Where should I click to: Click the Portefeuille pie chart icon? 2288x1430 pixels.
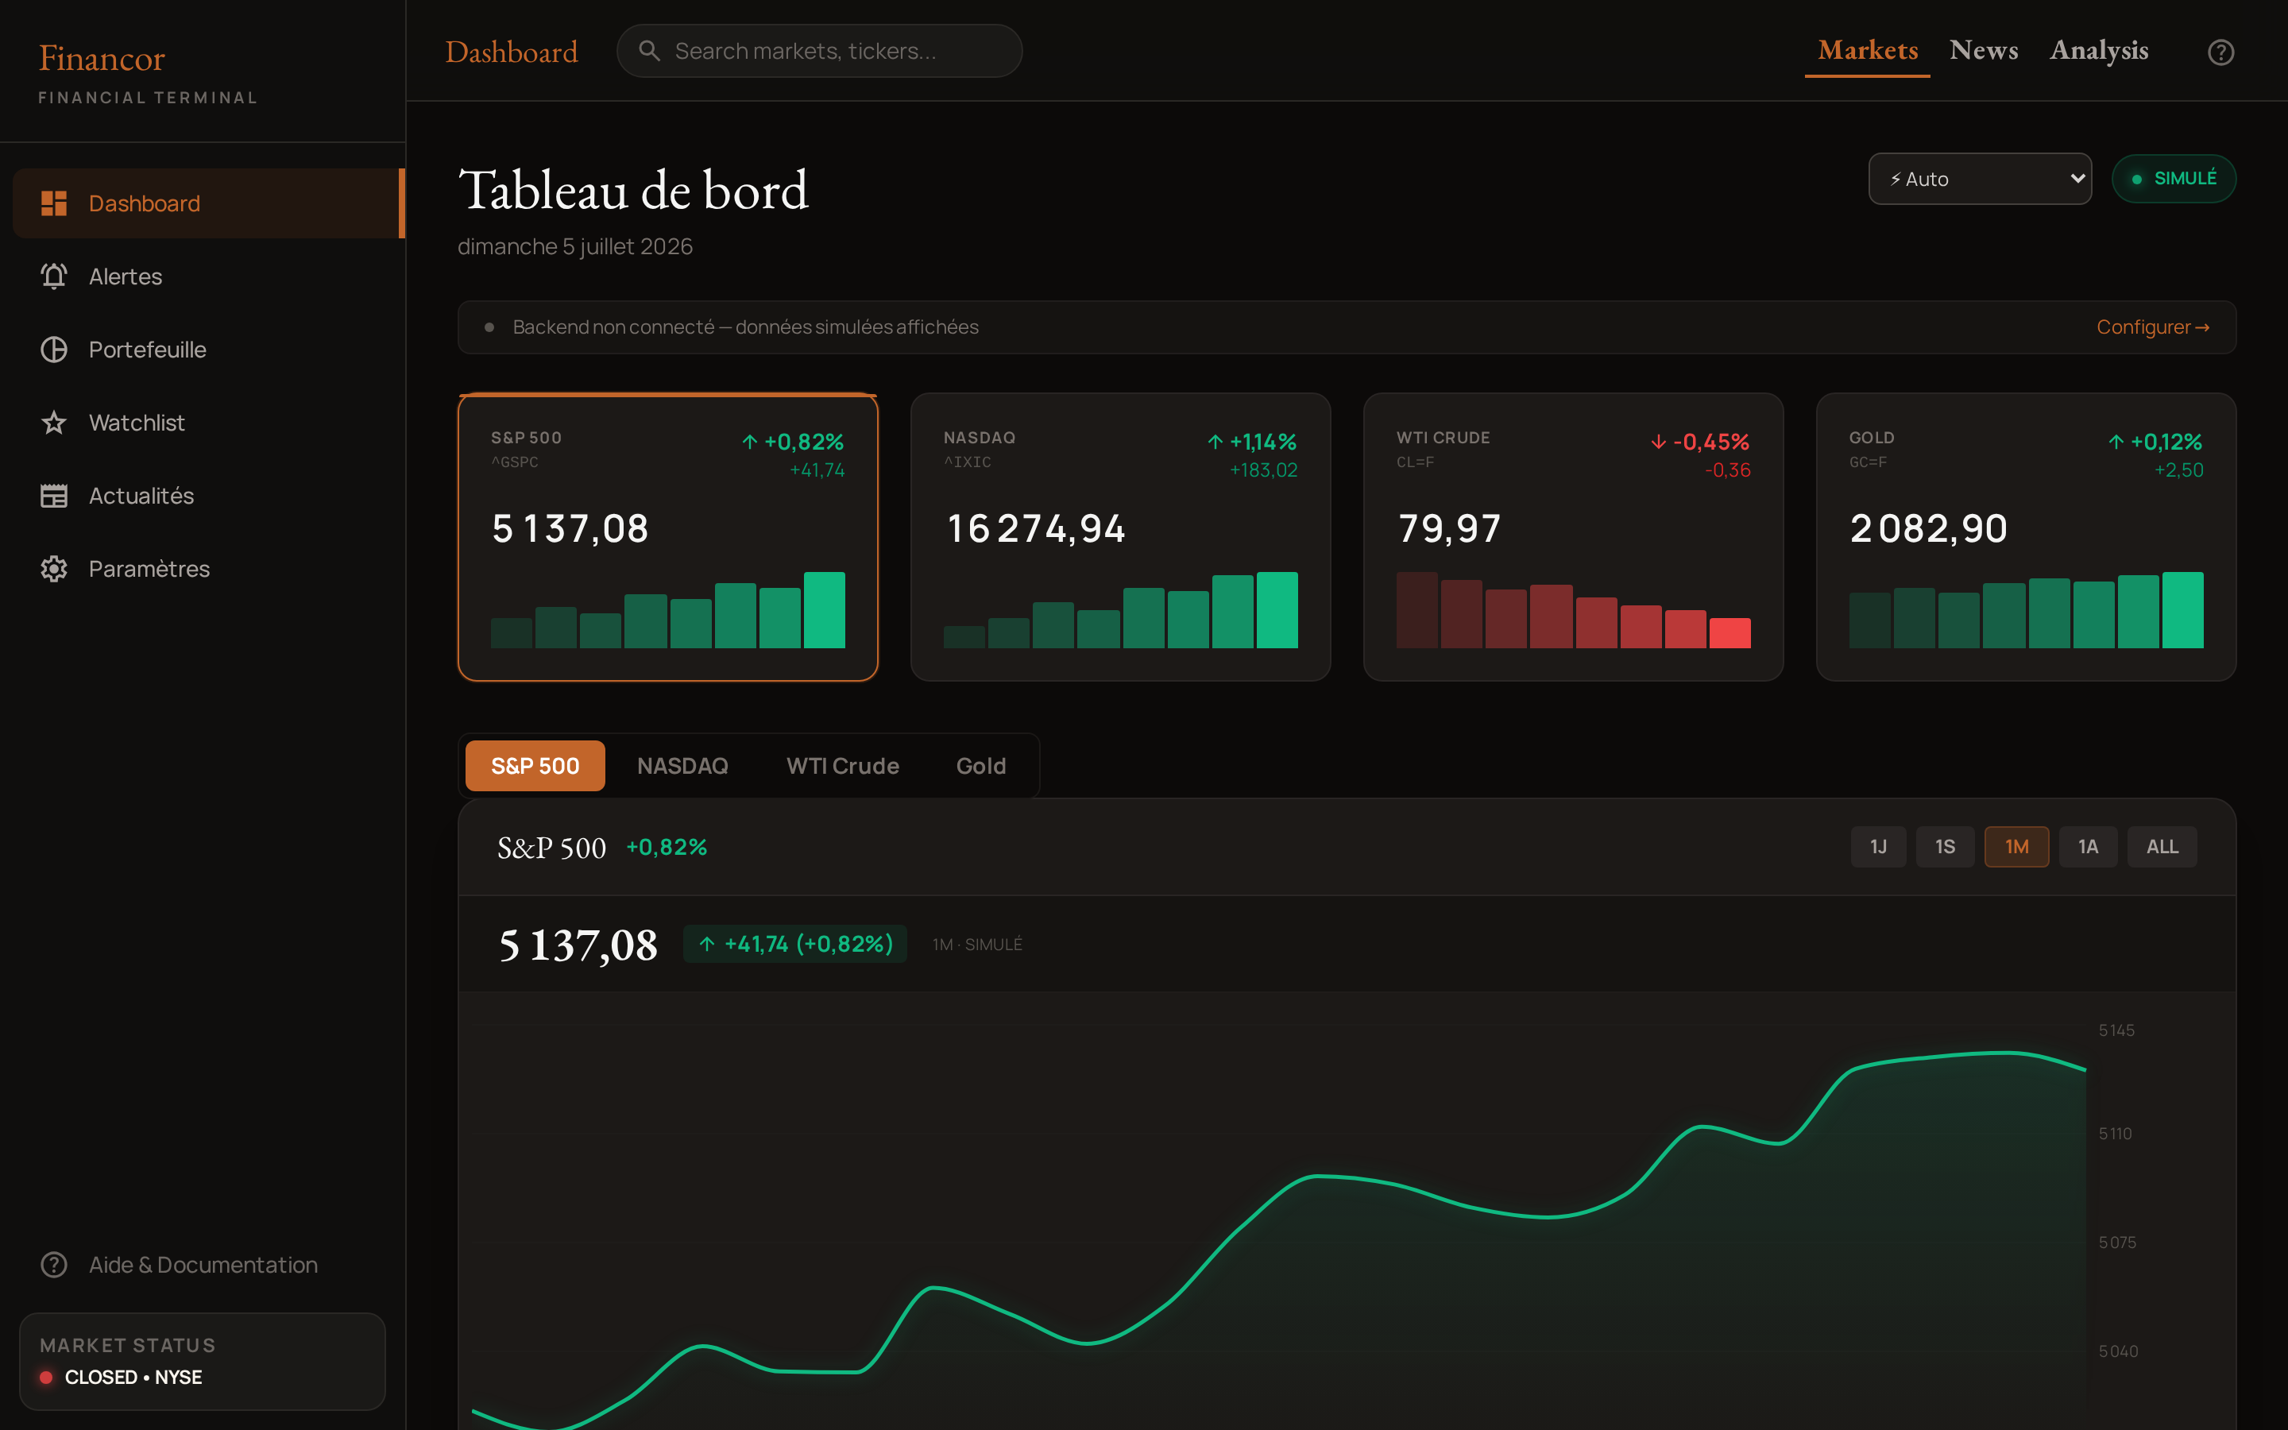click(54, 349)
